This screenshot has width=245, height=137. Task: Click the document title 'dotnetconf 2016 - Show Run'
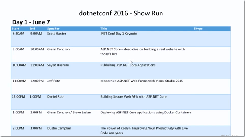click(x=121, y=13)
